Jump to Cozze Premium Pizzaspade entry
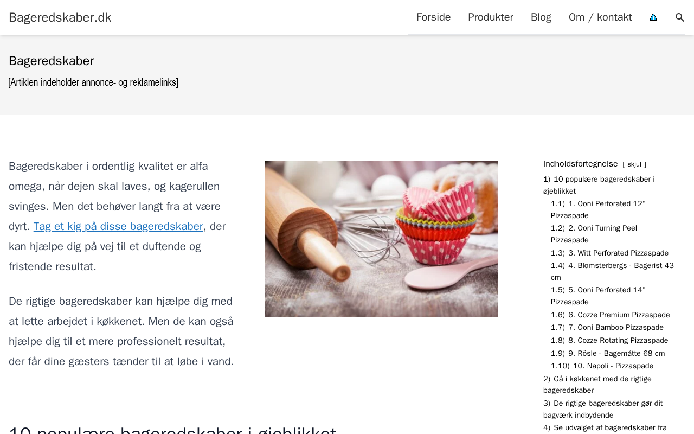 [611, 315]
